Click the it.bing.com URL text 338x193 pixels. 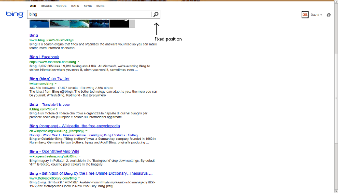[43, 109]
